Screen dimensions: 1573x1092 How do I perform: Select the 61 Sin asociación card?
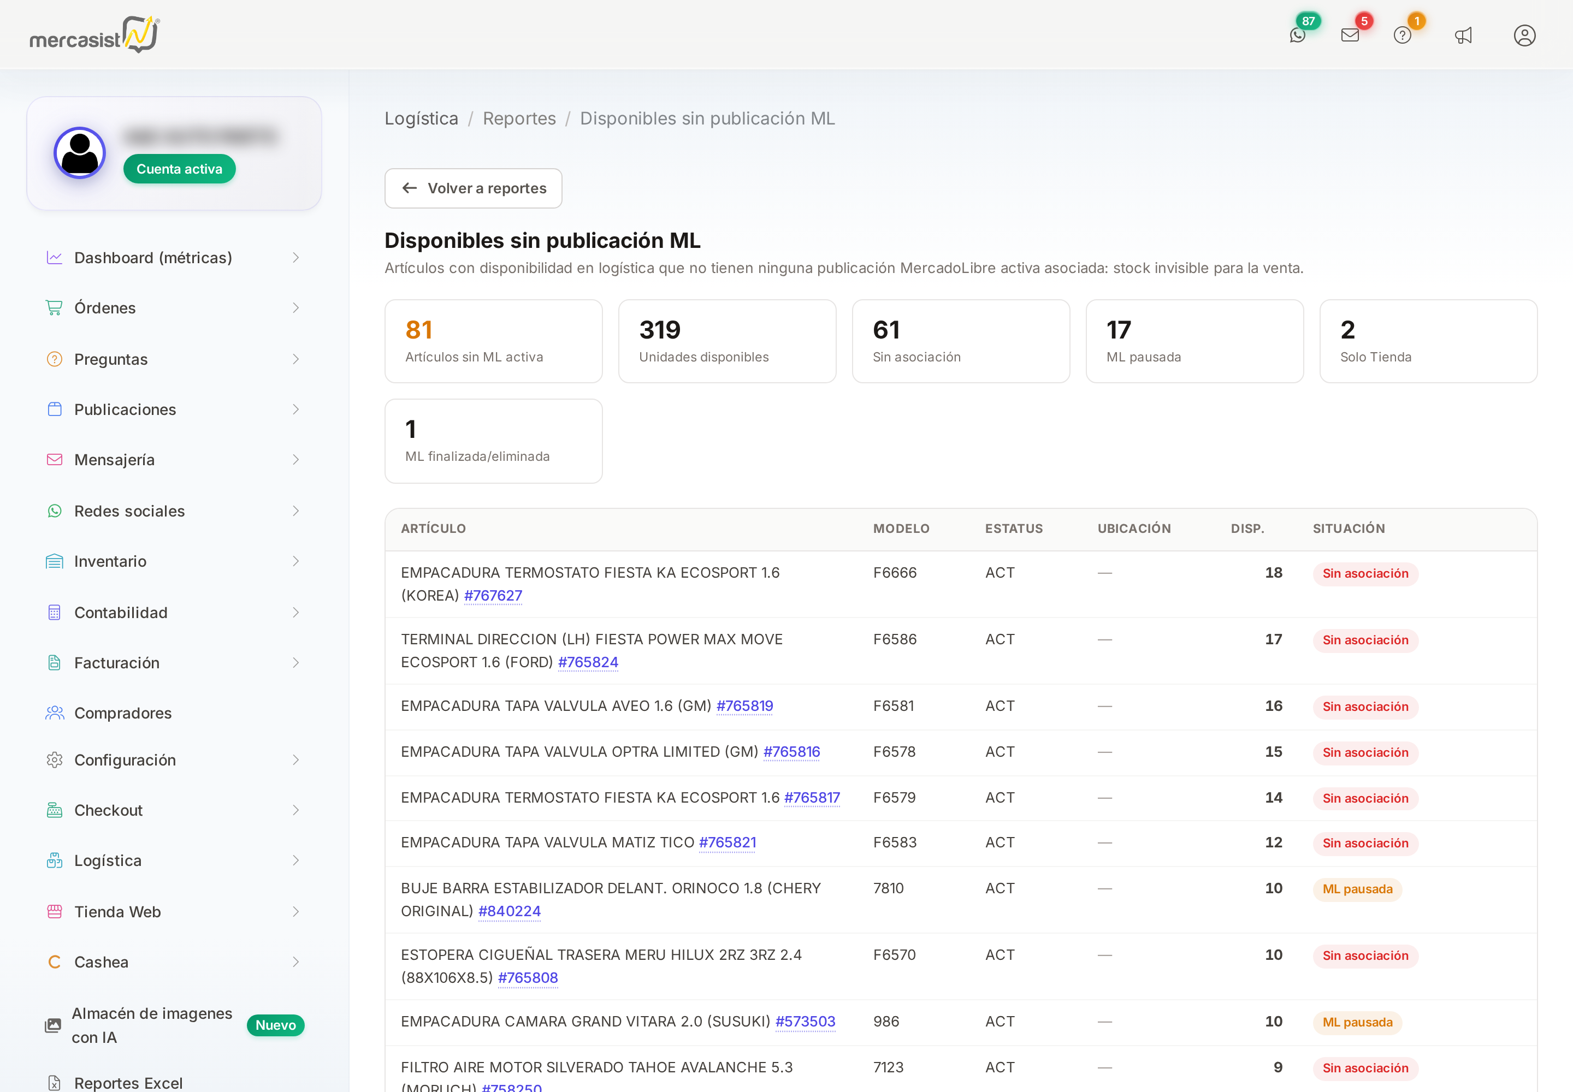click(x=960, y=341)
